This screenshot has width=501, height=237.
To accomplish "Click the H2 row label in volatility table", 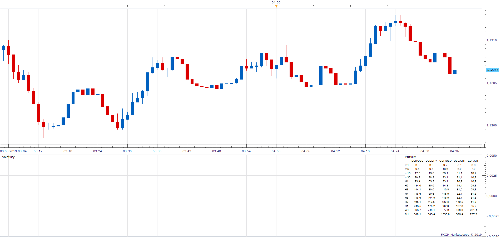I will click(x=407, y=186).
